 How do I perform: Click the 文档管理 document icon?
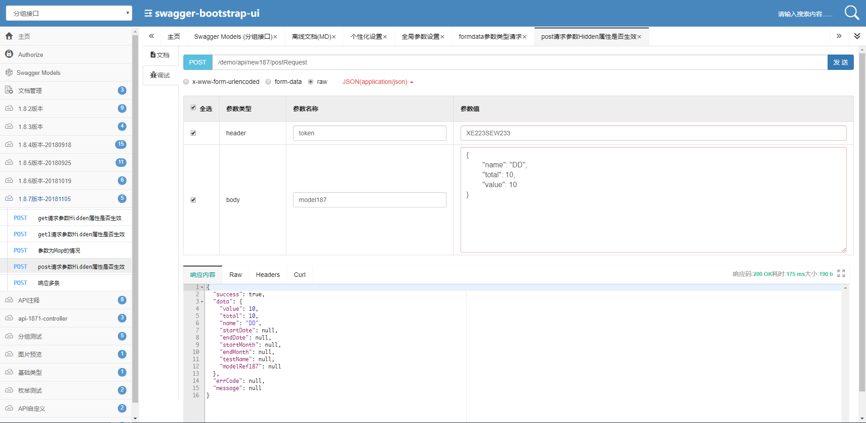pos(9,90)
